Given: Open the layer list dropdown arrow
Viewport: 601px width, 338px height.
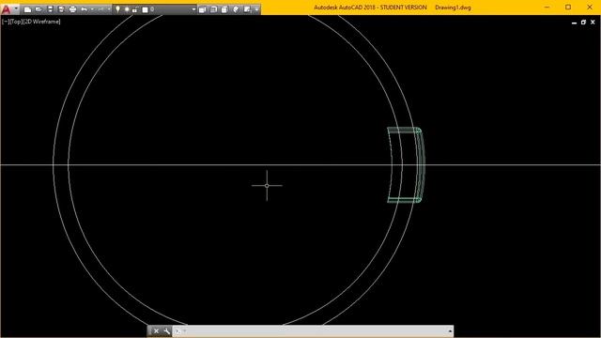Looking at the screenshot, I should pyautogui.click(x=194, y=9).
